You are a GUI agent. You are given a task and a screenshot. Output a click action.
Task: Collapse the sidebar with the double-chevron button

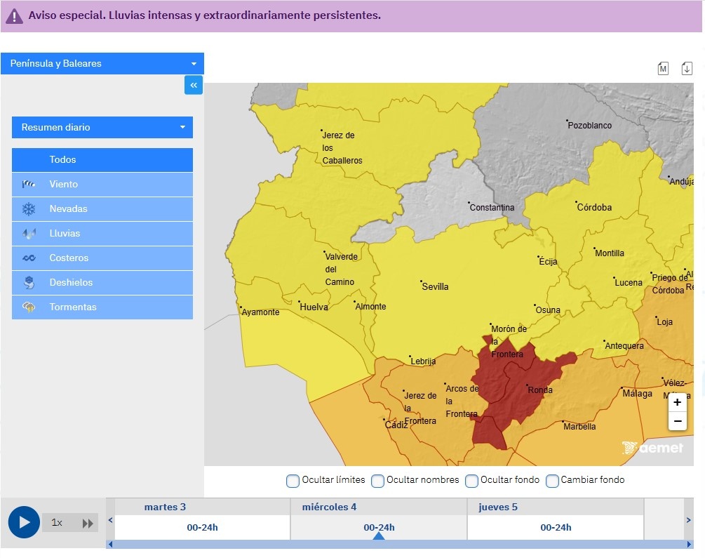tap(194, 85)
